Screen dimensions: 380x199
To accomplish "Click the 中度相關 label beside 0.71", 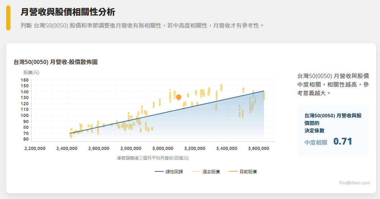I will (316, 142).
